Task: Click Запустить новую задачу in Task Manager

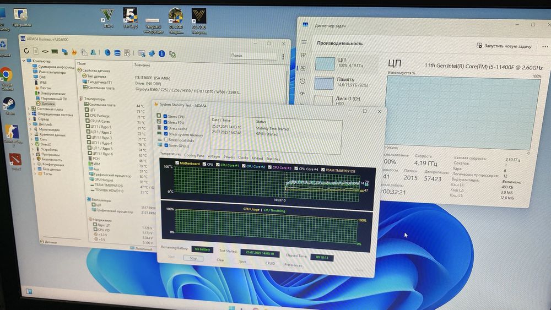Action: tap(504, 46)
